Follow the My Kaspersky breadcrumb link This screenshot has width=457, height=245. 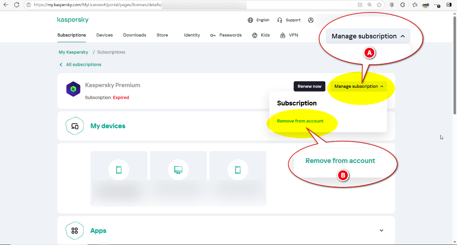coord(74,52)
